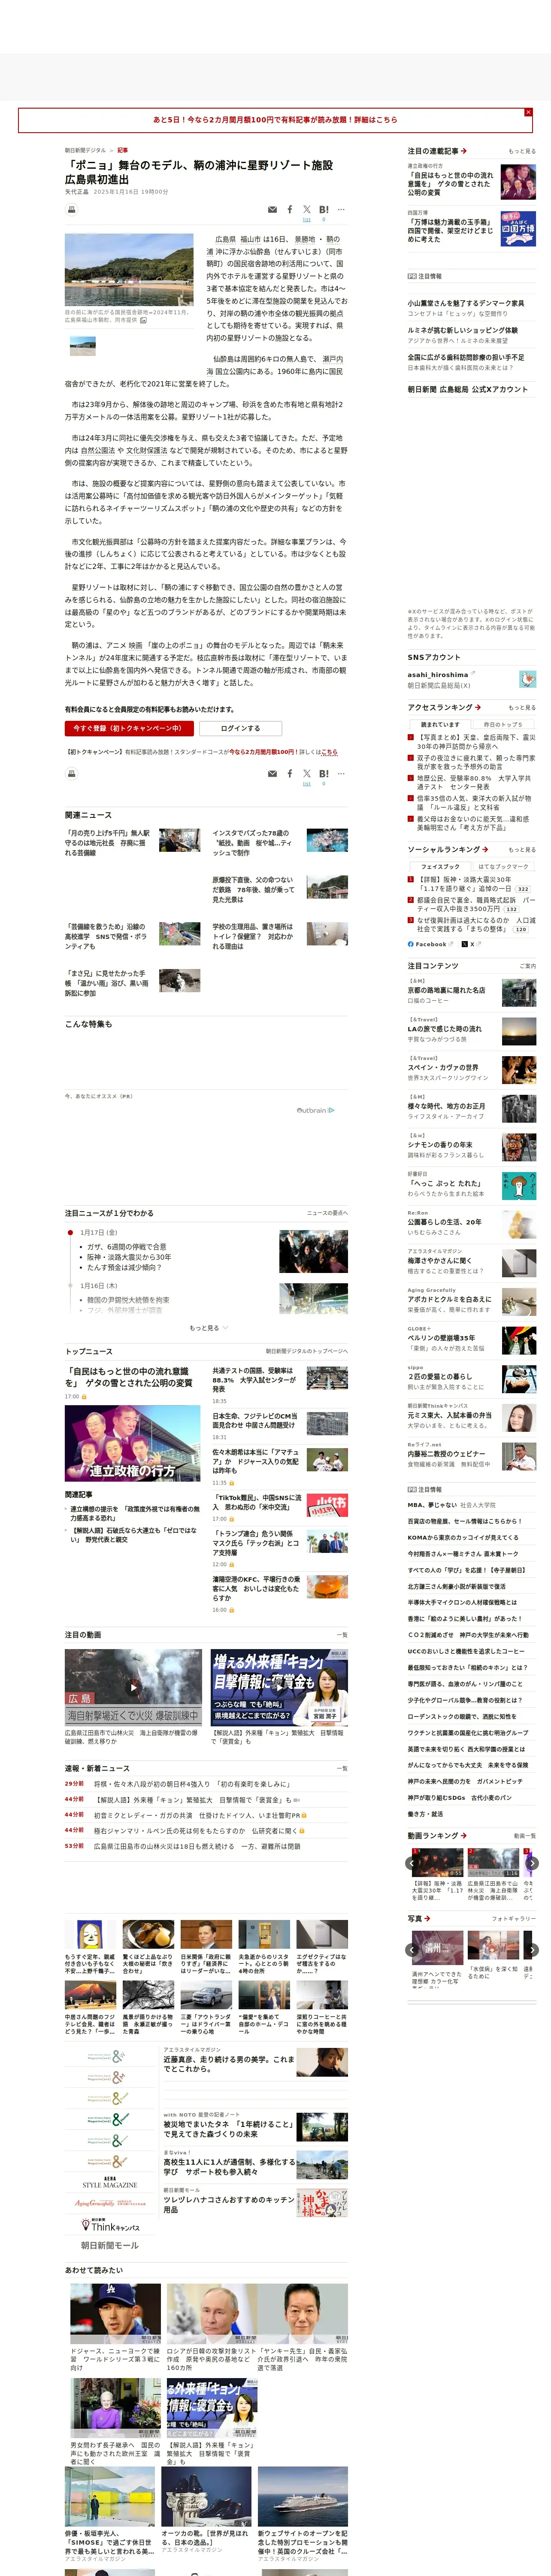Viewport: 551px width, 2576px height.
Task: Facebook share icon below the registration buttons
Action: point(290,774)
